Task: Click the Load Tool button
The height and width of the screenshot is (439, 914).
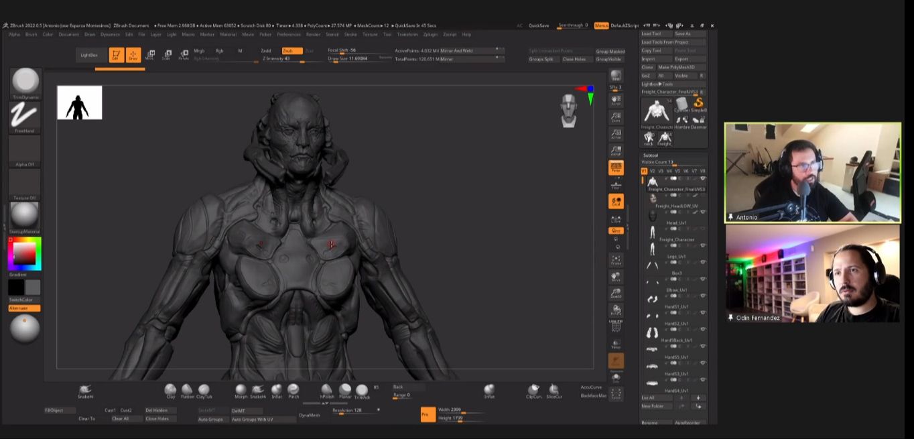Action: point(657,34)
